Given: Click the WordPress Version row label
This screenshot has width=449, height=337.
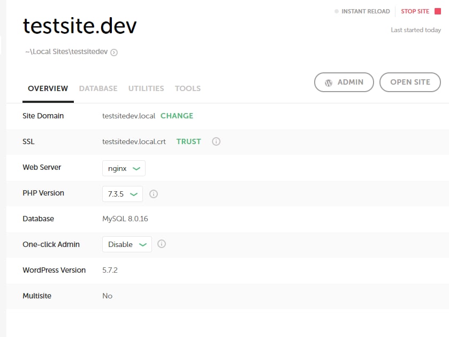Looking at the screenshot, I should (x=54, y=270).
